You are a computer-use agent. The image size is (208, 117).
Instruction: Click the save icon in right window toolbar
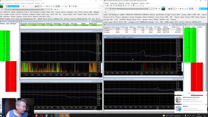(169, 9)
